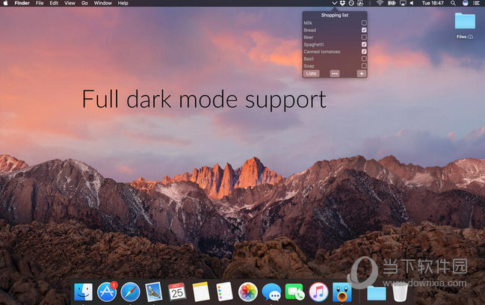Image resolution: width=485 pixels, height=305 pixels.
Task: Open the Help menu
Action: pos(123,3)
